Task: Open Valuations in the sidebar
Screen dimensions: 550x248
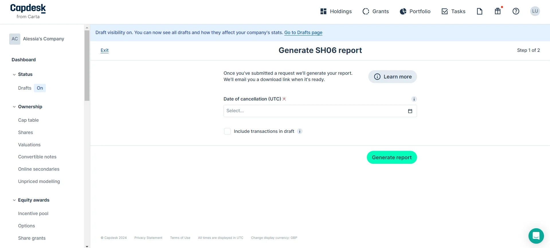Action: (x=29, y=145)
